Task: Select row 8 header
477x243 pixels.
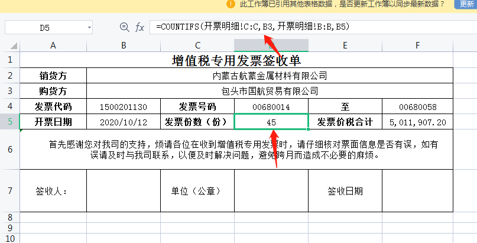Action: [9, 217]
